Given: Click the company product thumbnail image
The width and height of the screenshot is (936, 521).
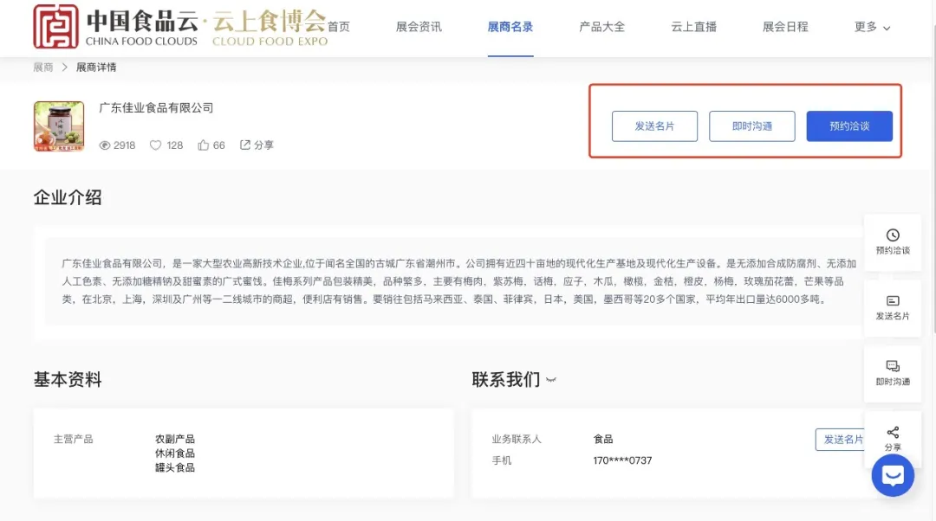Looking at the screenshot, I should 59,126.
